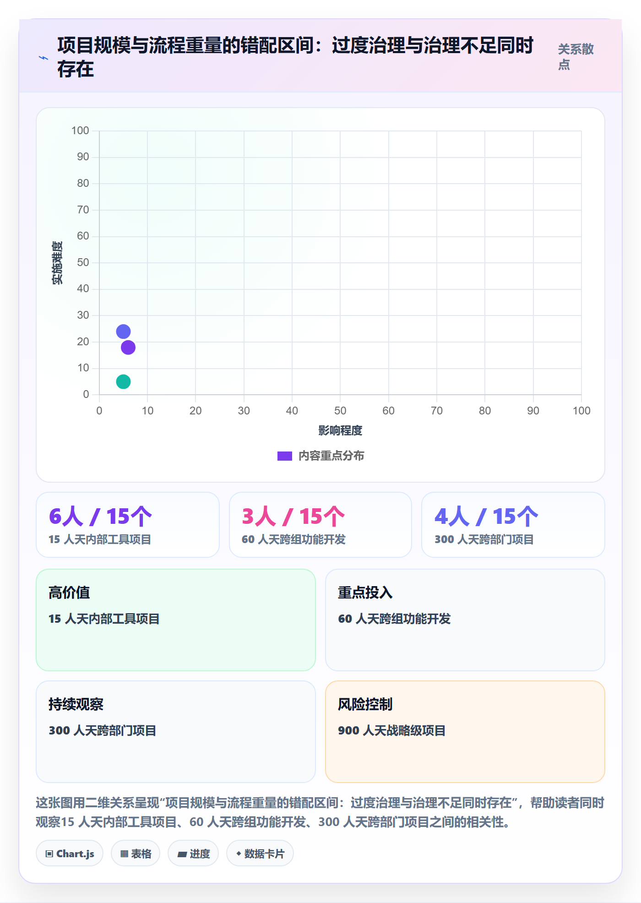The height and width of the screenshot is (903, 641).
Task: Open the 3人 / 15个 data card
Action: [320, 525]
